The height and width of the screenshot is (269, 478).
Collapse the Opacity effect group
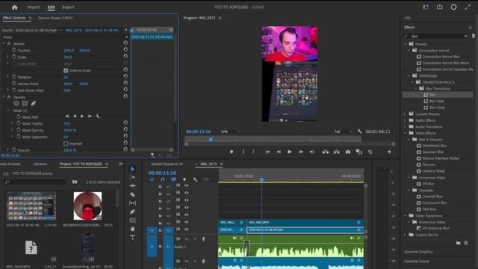[4, 96]
